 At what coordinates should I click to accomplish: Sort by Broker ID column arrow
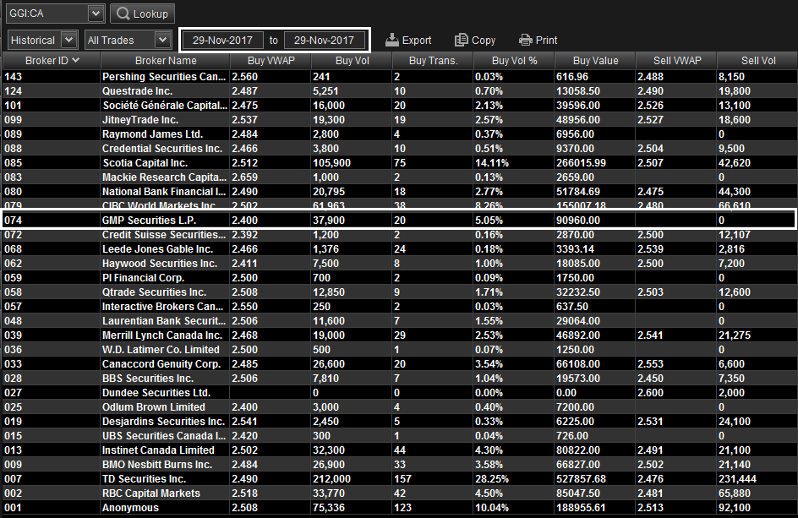point(76,61)
